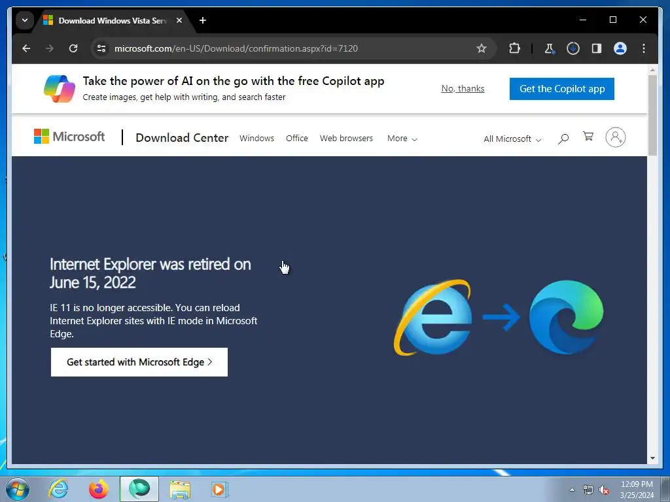670x502 pixels.
Task: Open the taskbar clock showing 12:09 PM
Action: 637,490
